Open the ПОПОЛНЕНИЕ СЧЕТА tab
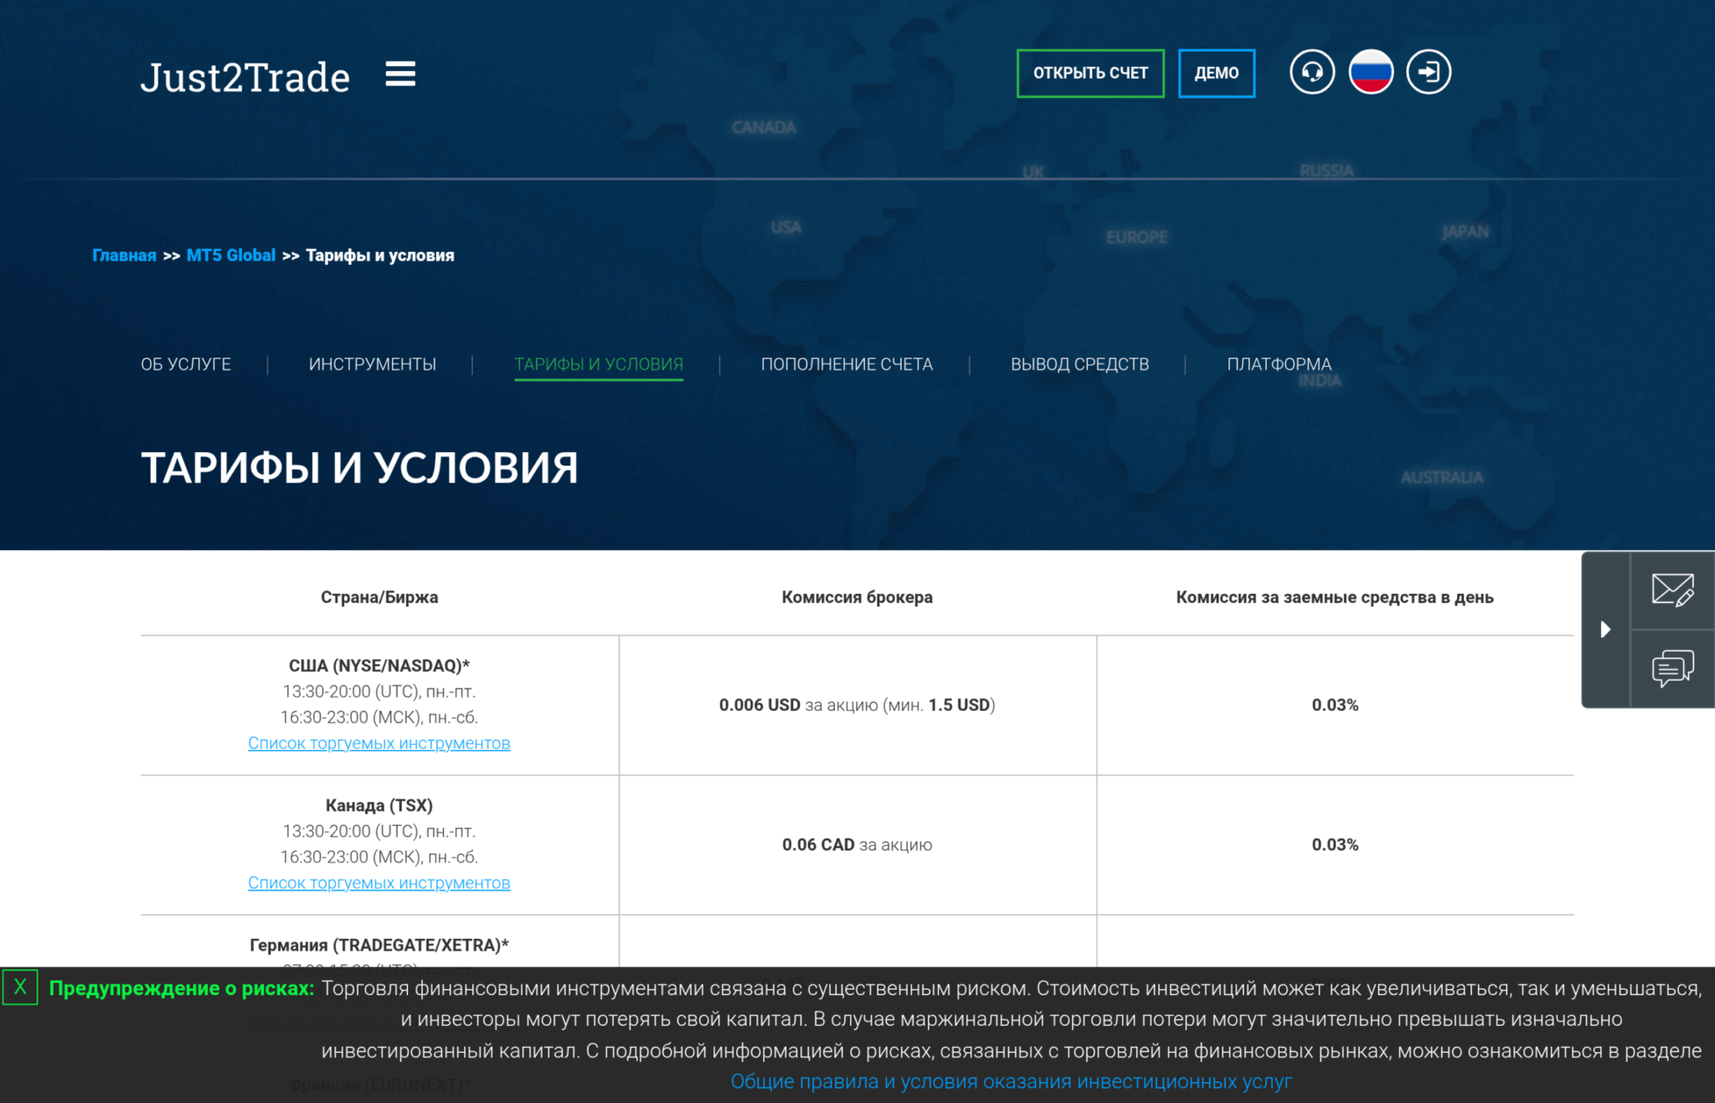This screenshot has width=1715, height=1103. tap(847, 364)
